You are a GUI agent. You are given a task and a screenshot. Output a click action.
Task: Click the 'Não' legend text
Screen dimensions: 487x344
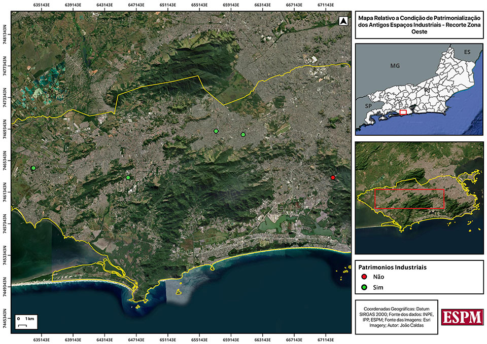(x=379, y=277)
